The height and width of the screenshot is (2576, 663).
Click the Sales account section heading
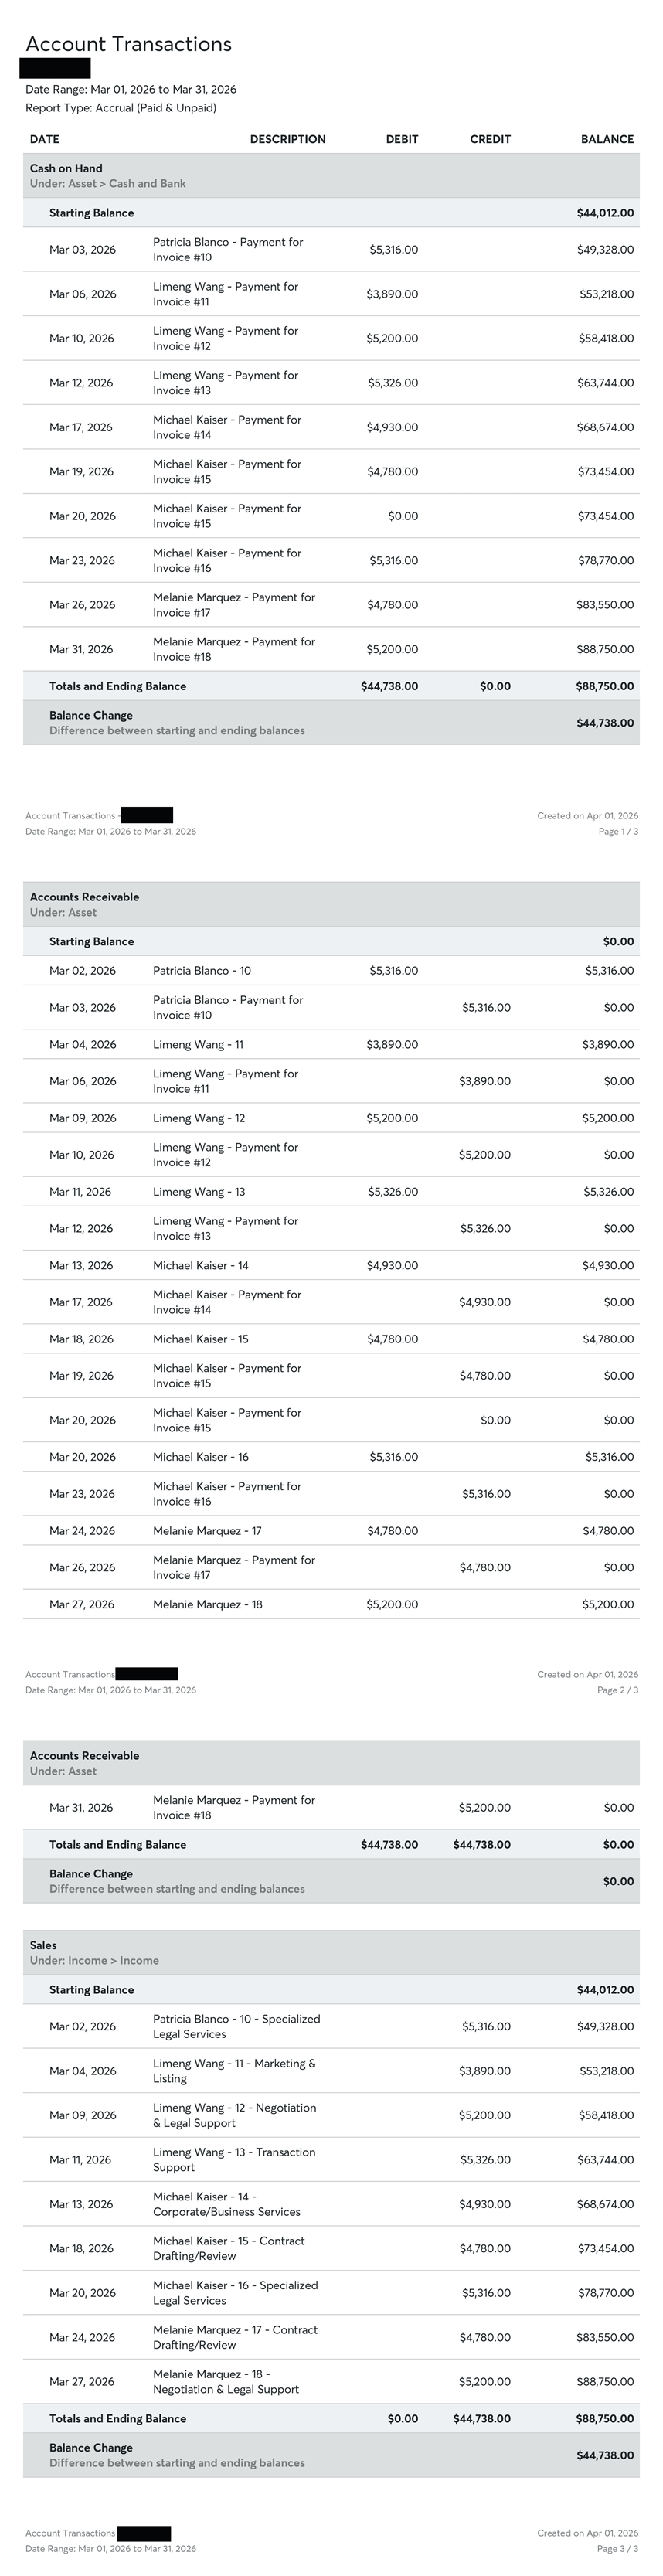[43, 1945]
